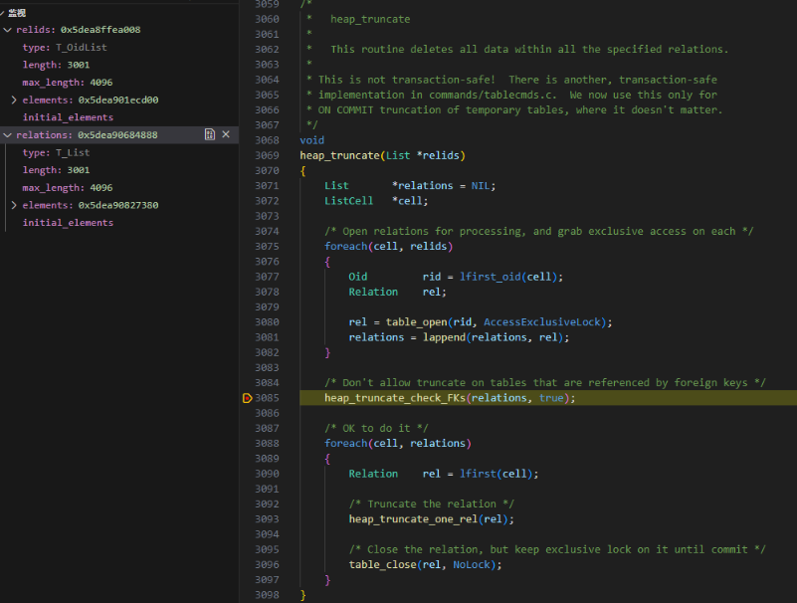This screenshot has height=603, width=797.
Task: Click table_close call on line 3096
Action: pyautogui.click(x=383, y=565)
